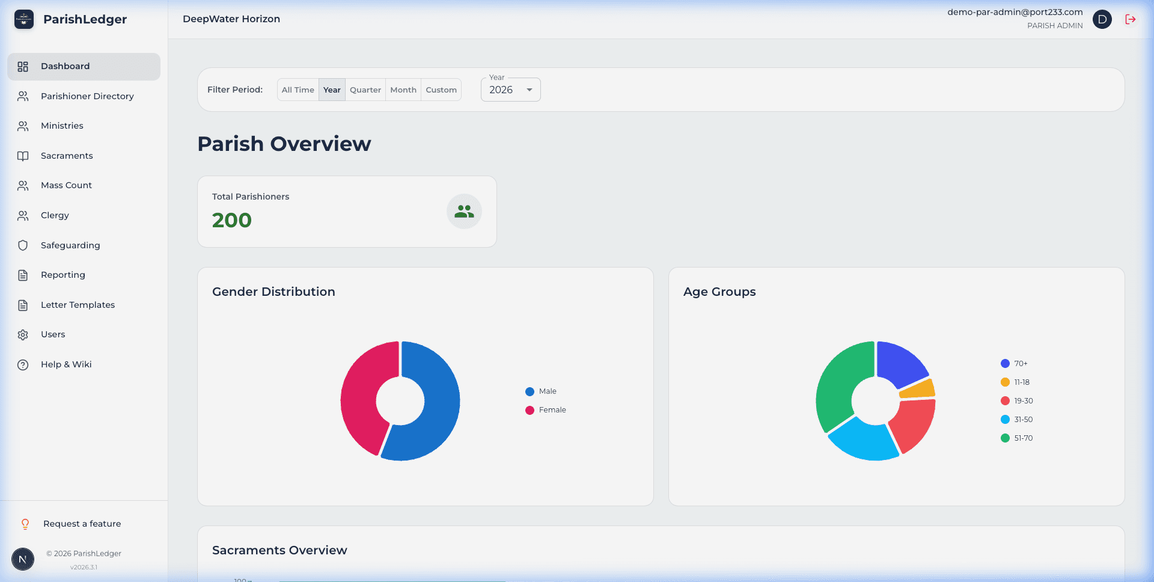Select the Dashboard grid icon

coord(23,66)
